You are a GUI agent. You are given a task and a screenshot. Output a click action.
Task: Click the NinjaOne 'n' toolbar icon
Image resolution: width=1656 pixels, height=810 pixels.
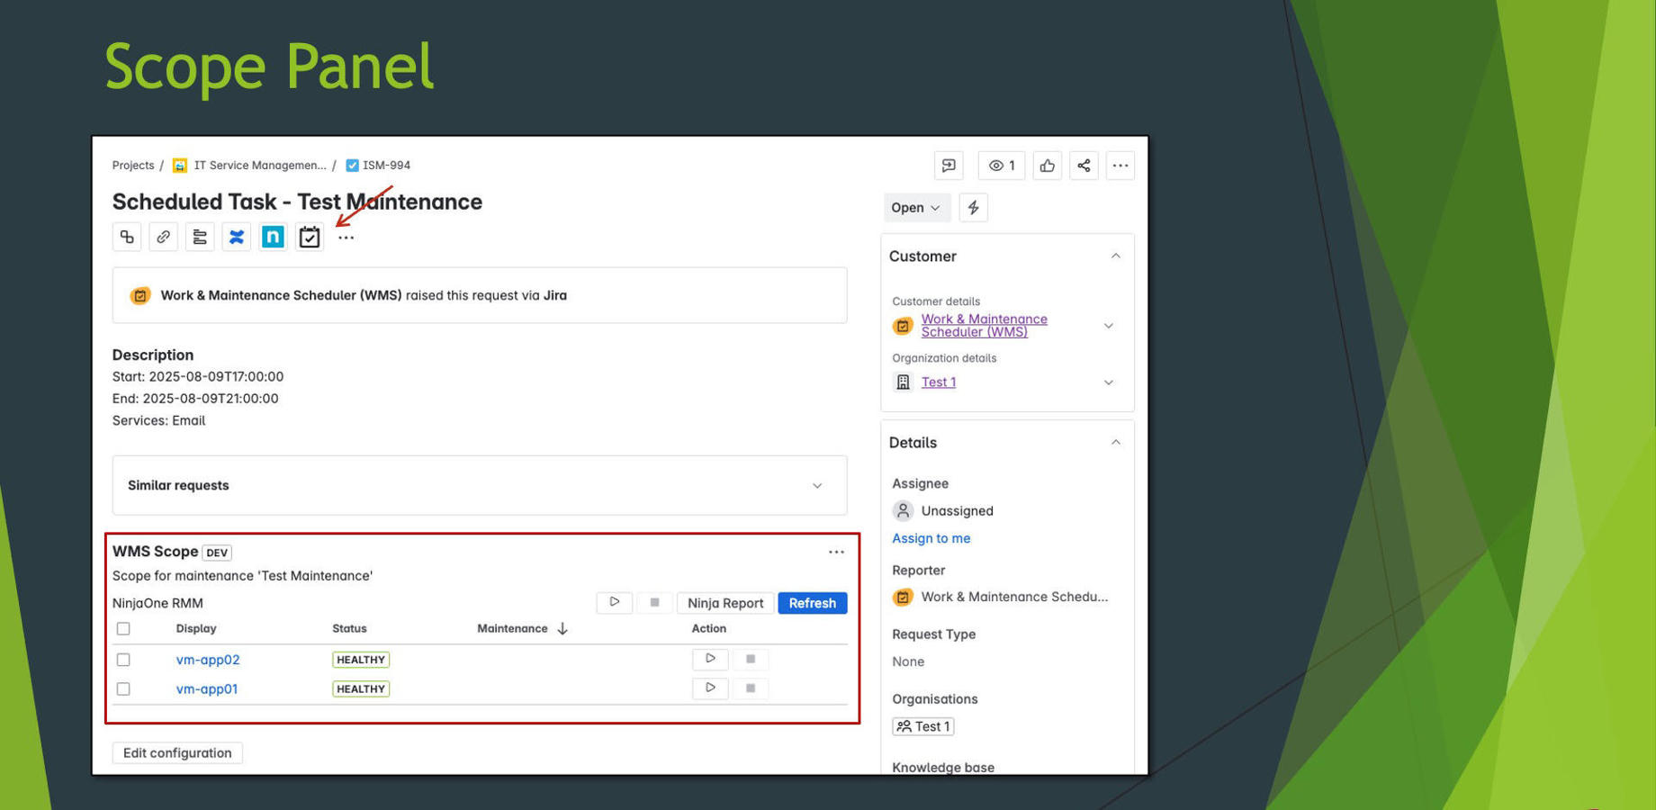(x=273, y=237)
